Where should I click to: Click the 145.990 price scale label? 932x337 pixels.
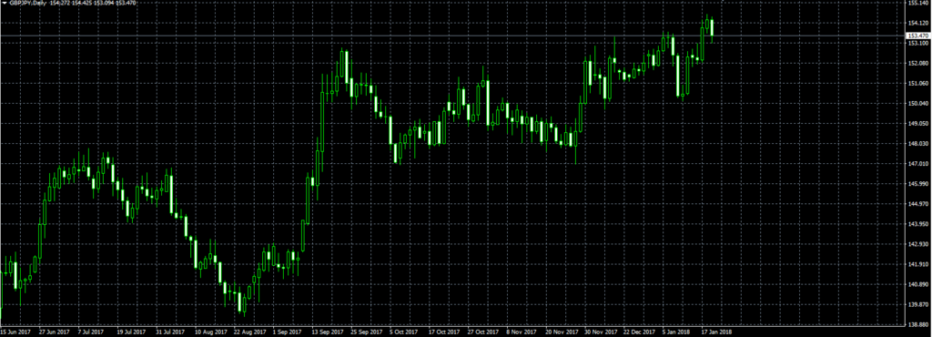918,184
